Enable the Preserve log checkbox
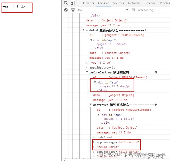This screenshot has height=161, width=170. click(133, 10)
